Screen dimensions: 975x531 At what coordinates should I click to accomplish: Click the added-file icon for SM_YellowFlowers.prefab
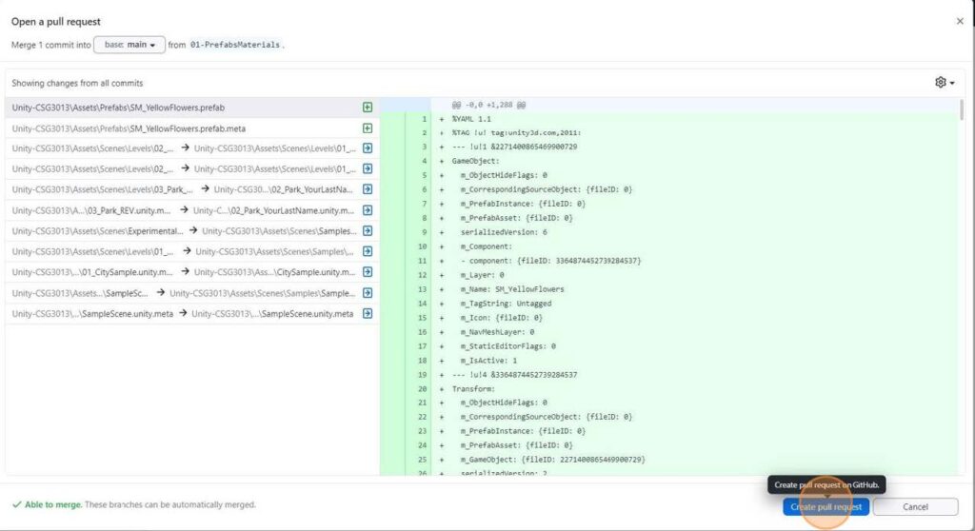point(368,108)
